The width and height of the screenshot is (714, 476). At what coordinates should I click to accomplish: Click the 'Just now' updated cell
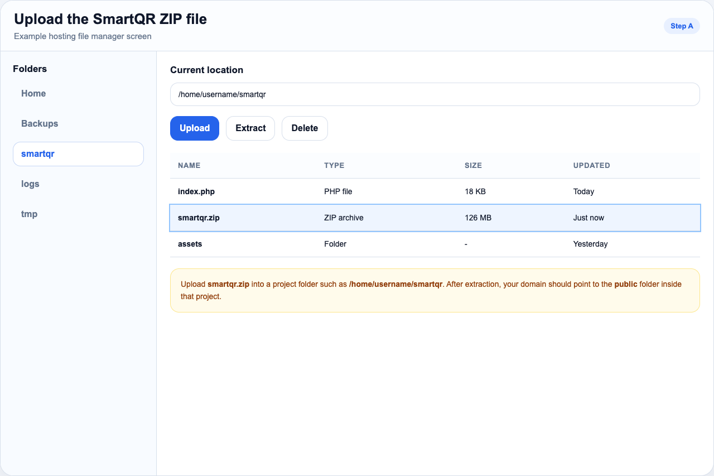[588, 218]
